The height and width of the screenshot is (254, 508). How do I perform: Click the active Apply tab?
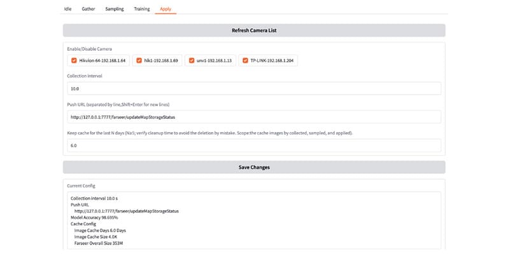(x=166, y=10)
